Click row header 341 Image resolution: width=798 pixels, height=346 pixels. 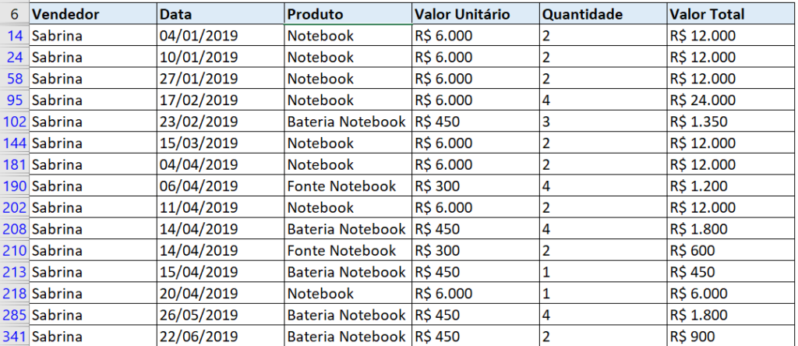tap(15, 337)
